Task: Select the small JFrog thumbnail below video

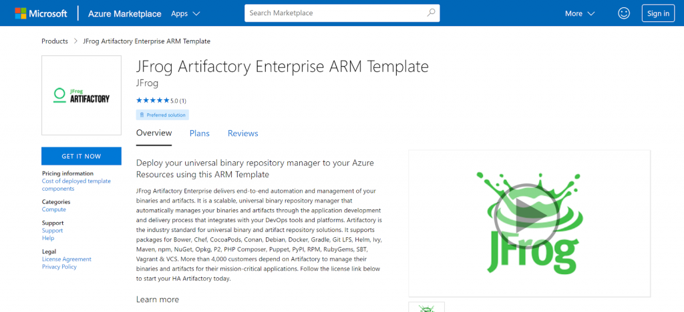Action: (x=426, y=307)
